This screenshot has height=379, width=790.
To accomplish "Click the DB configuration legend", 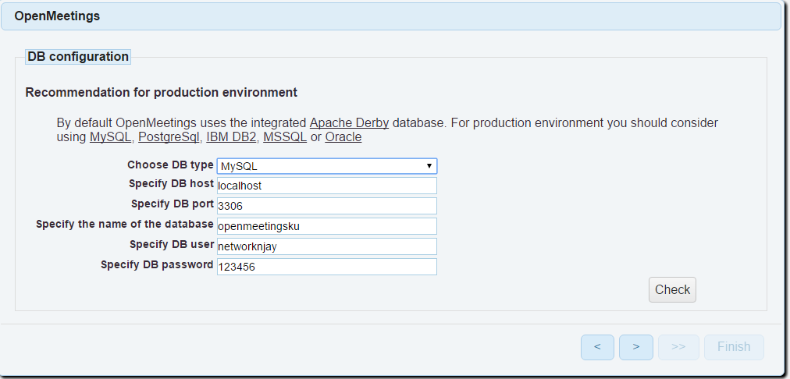I will pos(78,57).
